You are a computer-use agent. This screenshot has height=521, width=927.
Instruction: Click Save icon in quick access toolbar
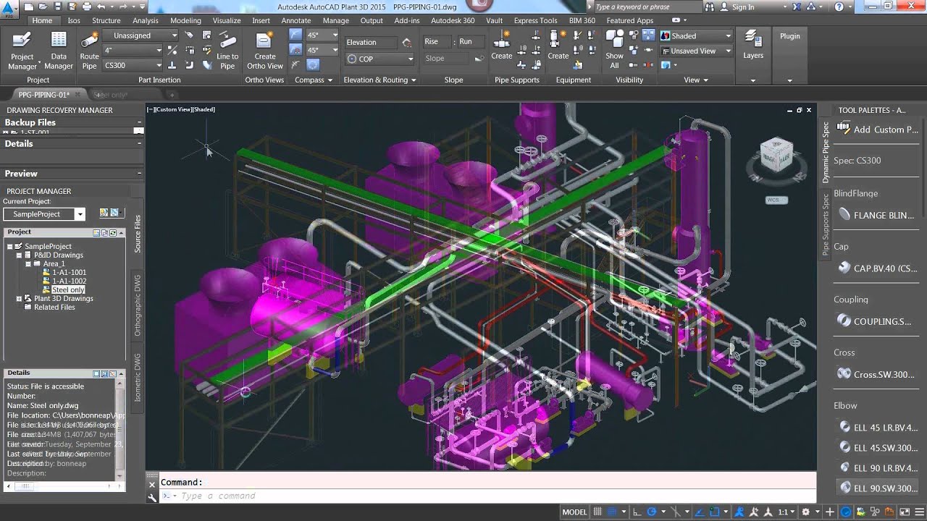pos(58,7)
